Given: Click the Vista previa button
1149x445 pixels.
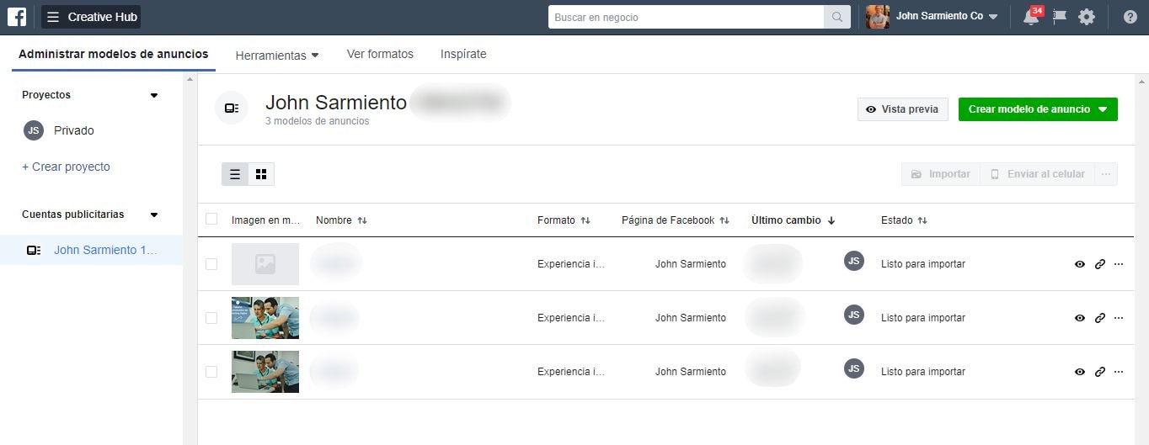Looking at the screenshot, I should (x=903, y=109).
